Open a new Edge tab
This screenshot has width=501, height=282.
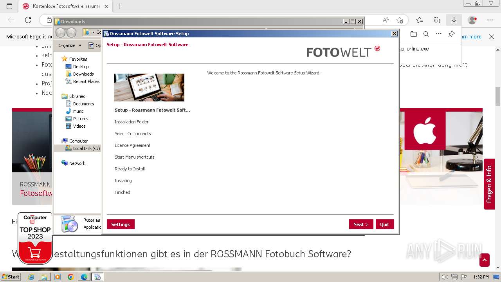coord(119,6)
